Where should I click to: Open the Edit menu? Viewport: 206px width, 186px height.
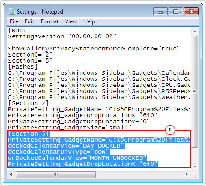[x=29, y=21]
